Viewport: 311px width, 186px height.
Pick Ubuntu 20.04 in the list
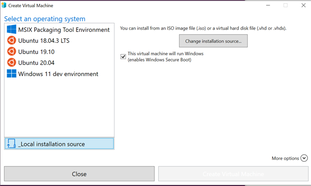tap(59, 63)
